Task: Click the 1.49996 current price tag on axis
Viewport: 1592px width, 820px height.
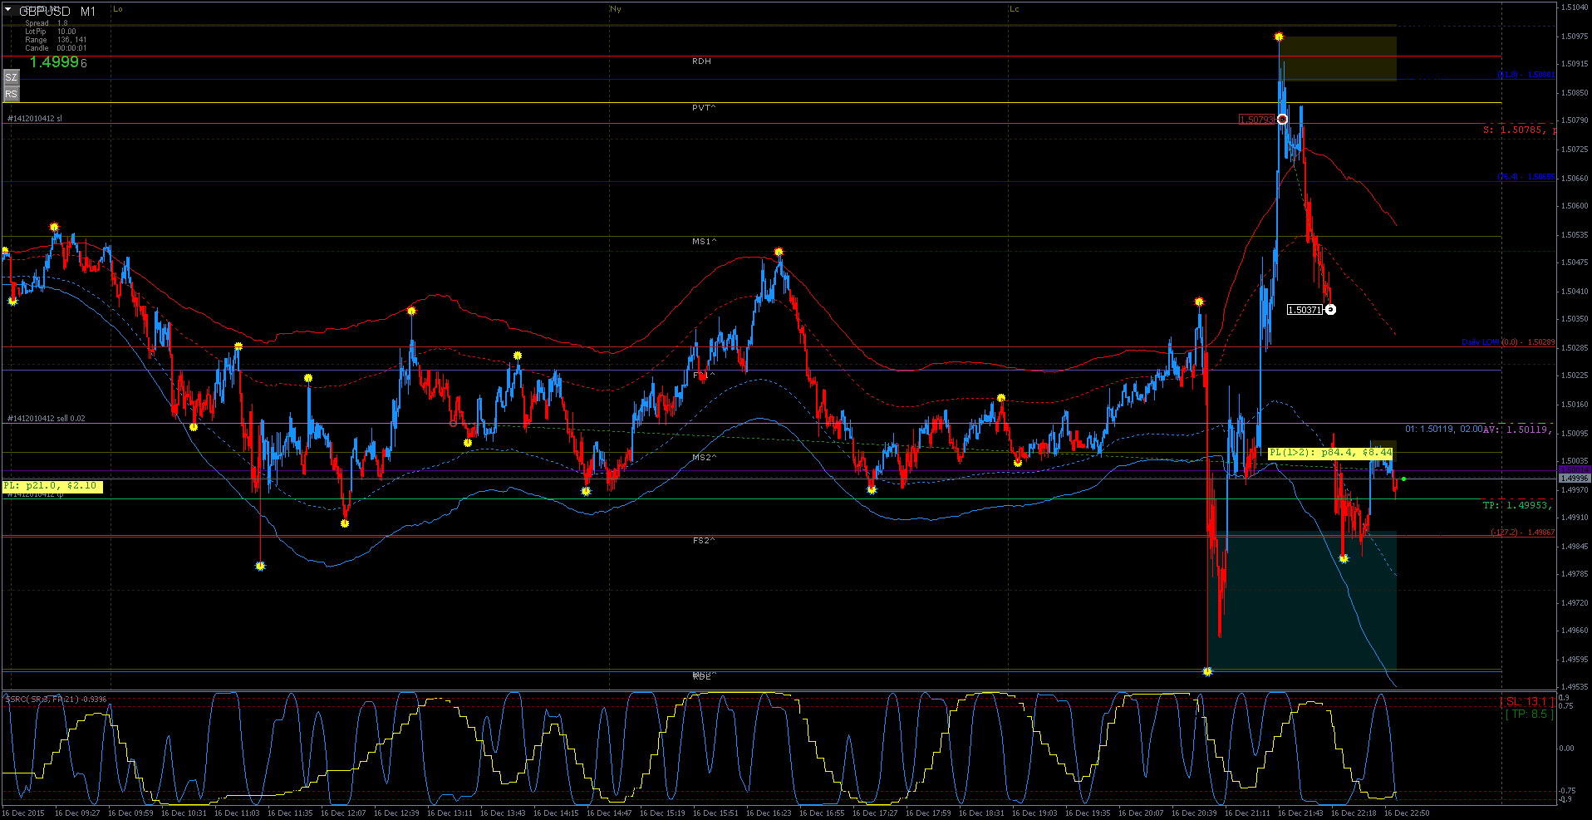Action: click(1575, 479)
